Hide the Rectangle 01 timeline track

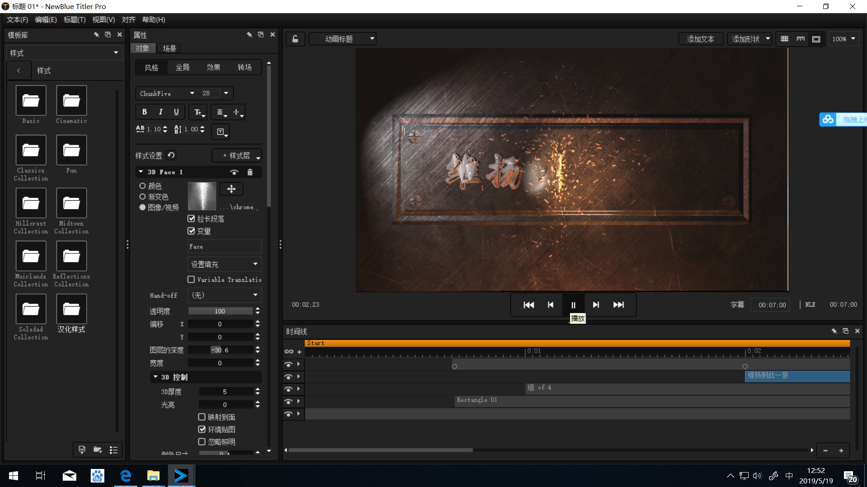pos(288,401)
